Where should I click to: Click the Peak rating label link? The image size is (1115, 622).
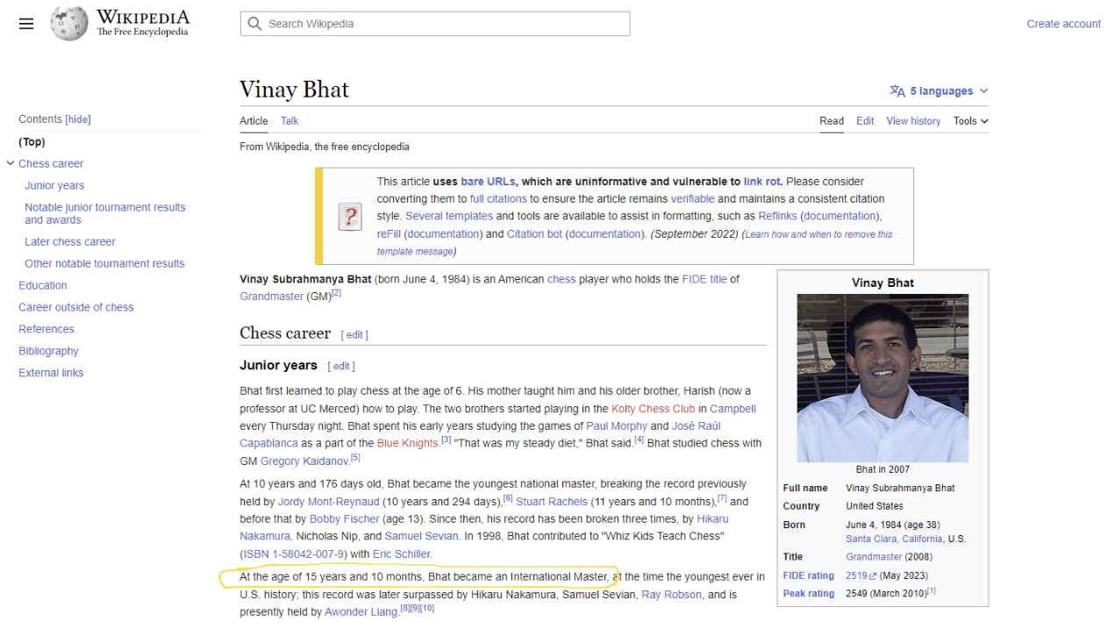point(809,594)
